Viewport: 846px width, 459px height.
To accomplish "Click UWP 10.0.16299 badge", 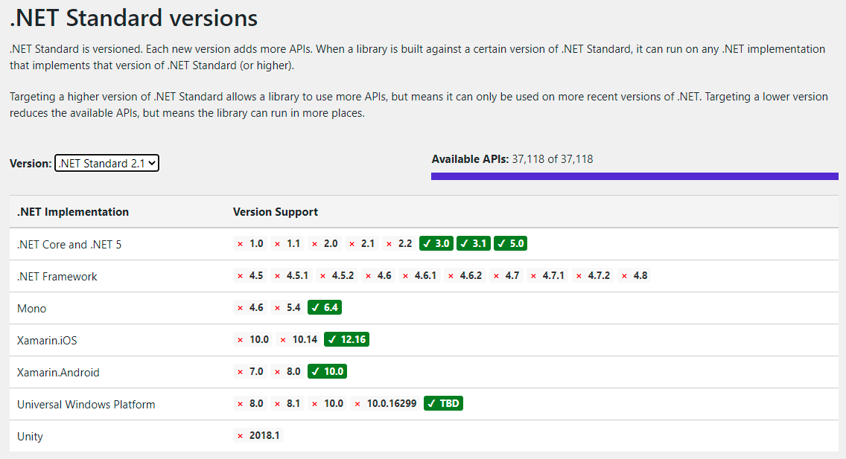I will pos(385,403).
